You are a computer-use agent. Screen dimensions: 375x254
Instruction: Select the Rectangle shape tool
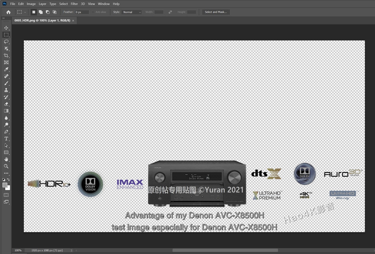pyautogui.click(x=6, y=152)
